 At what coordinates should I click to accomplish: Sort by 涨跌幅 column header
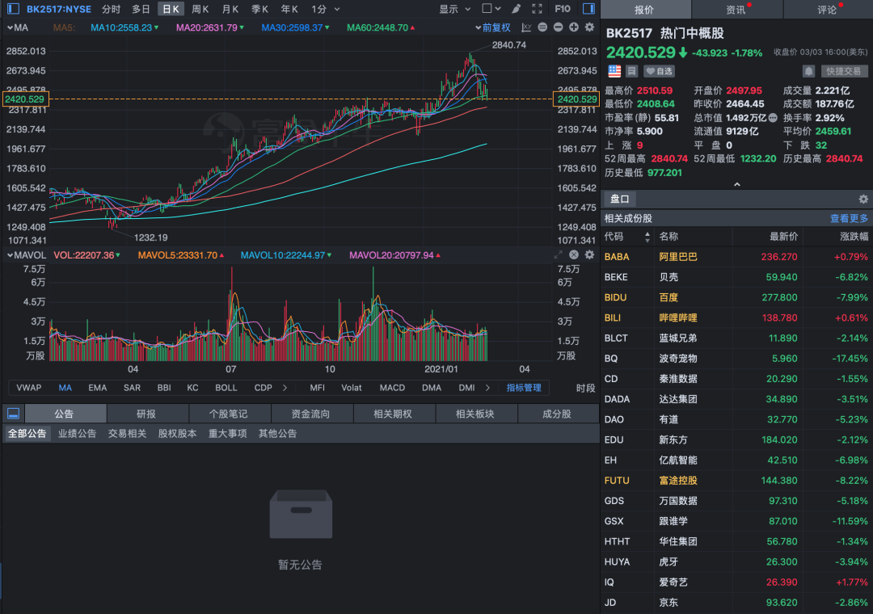click(x=854, y=237)
